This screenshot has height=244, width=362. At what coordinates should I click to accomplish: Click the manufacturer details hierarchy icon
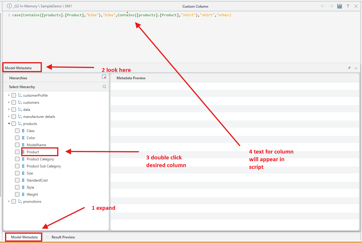(20, 117)
